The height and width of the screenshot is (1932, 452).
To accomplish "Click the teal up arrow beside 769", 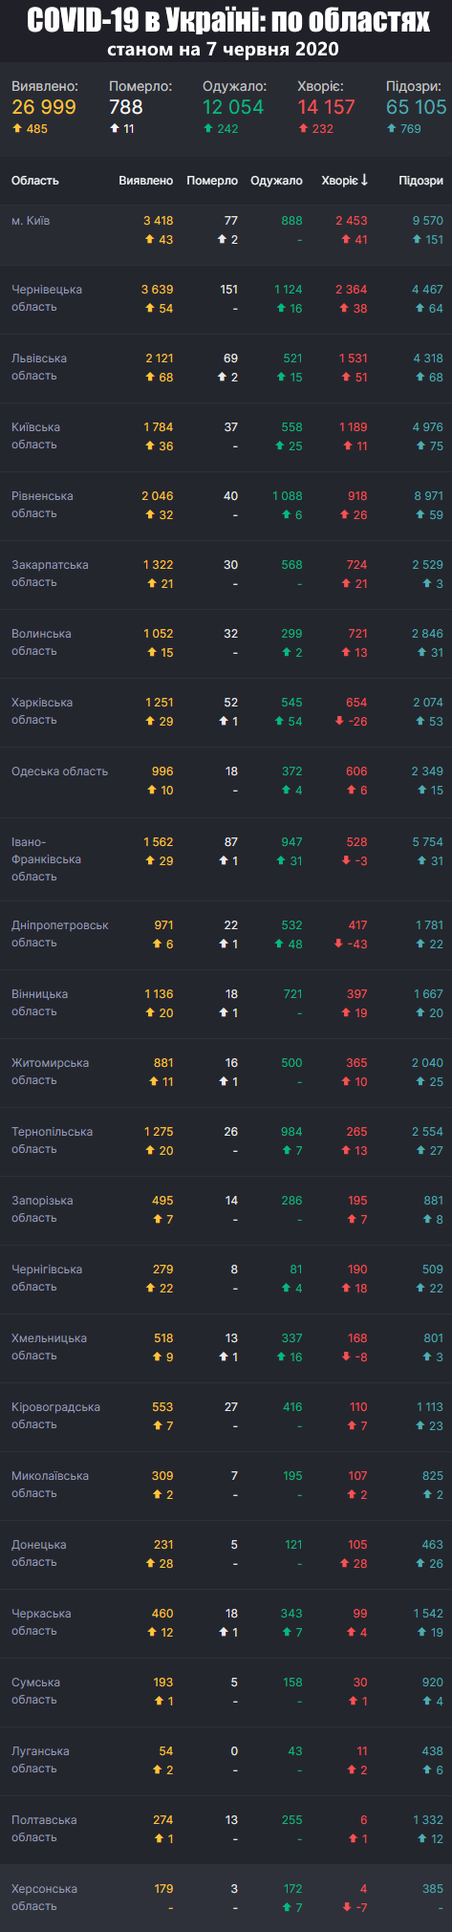I will point(391,128).
